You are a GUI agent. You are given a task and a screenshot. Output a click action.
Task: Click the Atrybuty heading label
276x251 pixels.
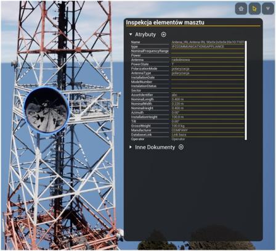tap(145, 35)
